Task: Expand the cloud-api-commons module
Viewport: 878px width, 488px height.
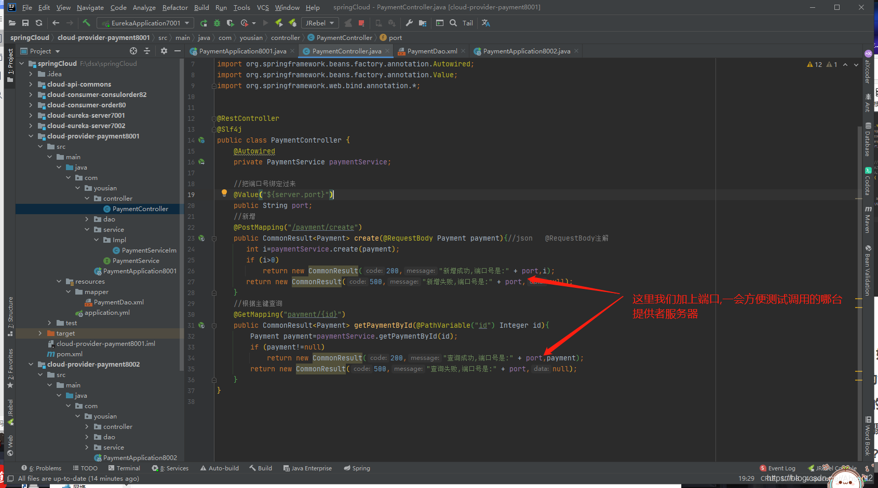Action: (31, 85)
